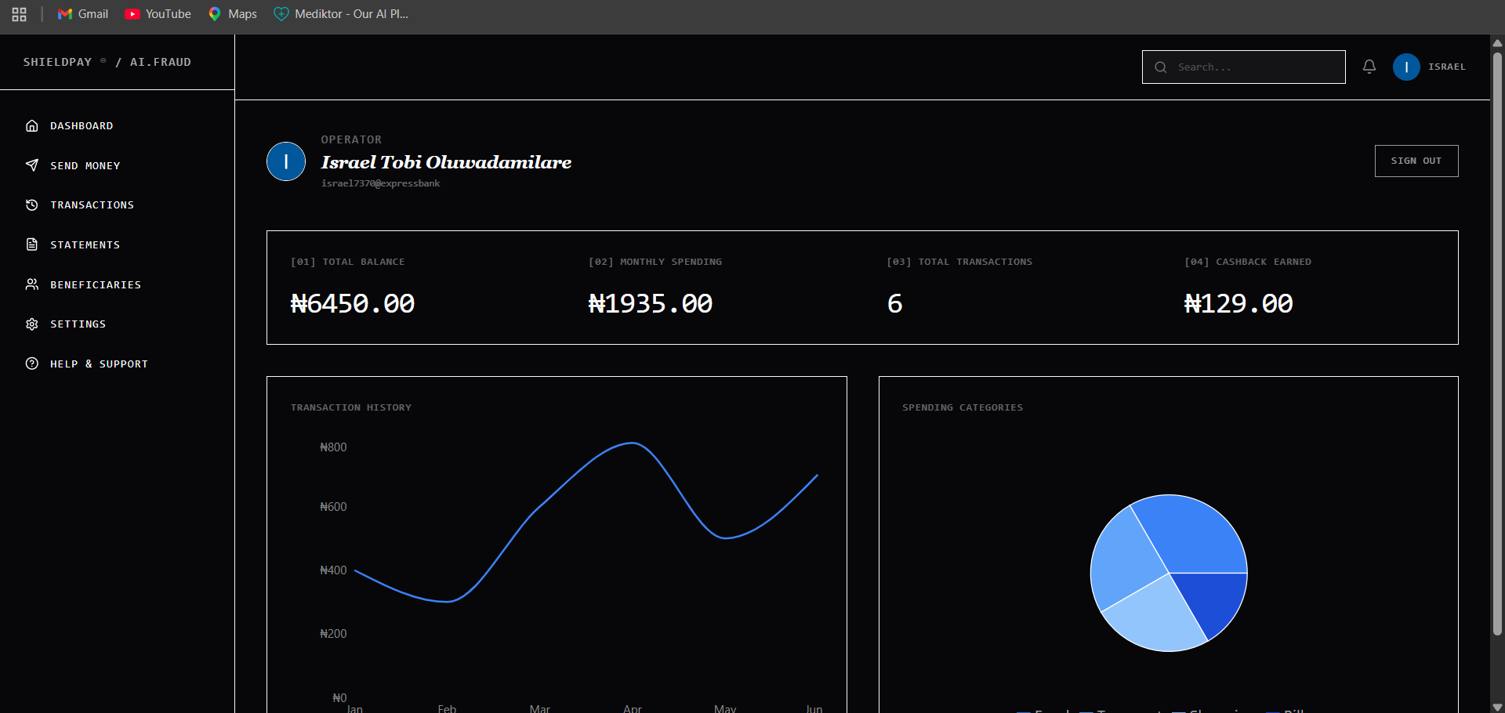1505x713 pixels.
Task: Click the Search input field
Action: 1244,67
